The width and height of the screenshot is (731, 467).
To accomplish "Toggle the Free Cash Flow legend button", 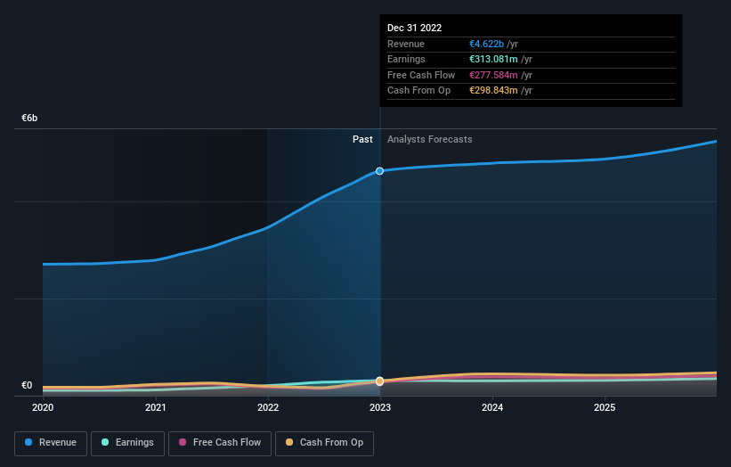I will (220, 443).
